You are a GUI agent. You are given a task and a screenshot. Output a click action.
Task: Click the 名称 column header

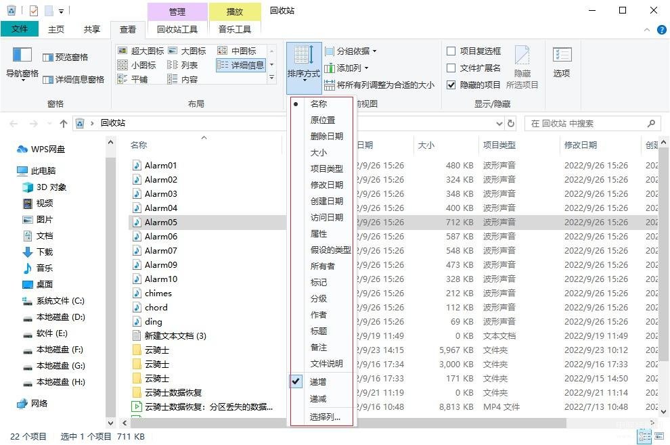point(204,145)
